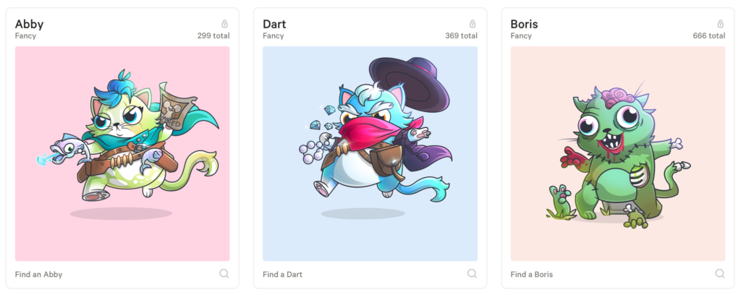
Task: Click the Find an Abby link
Action: point(39,274)
